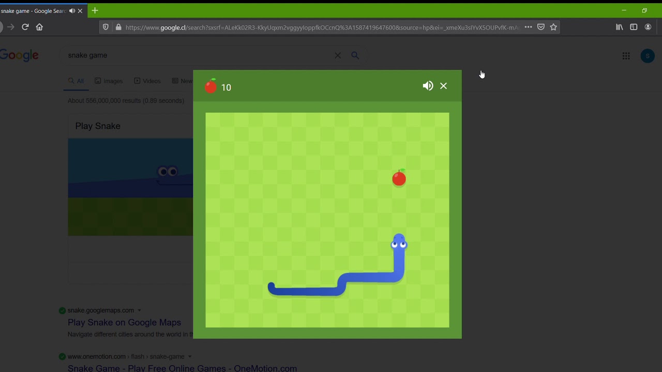Screen dimensions: 662x372
Task: Close the snake game browser tab
Action: pyautogui.click(x=80, y=11)
